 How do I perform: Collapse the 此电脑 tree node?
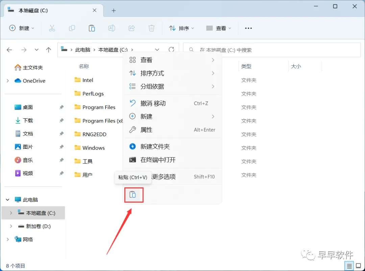[x=8, y=200]
